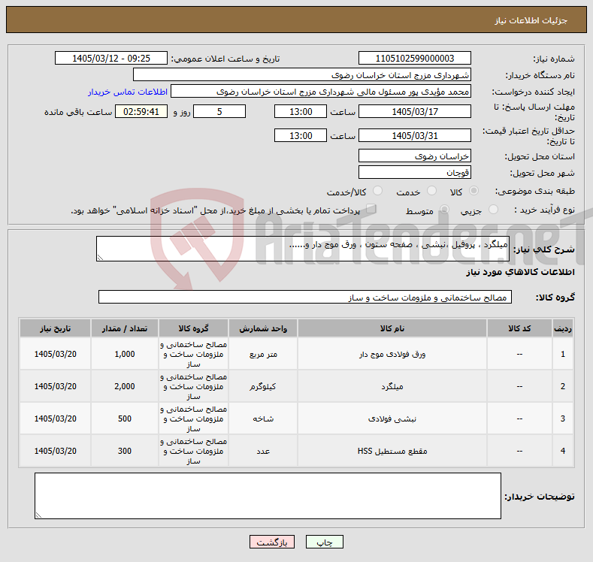Image resolution: width=593 pixels, height=562 pixels.
Task: Select the جزیی purchase type radio
Action: pyautogui.click(x=493, y=210)
